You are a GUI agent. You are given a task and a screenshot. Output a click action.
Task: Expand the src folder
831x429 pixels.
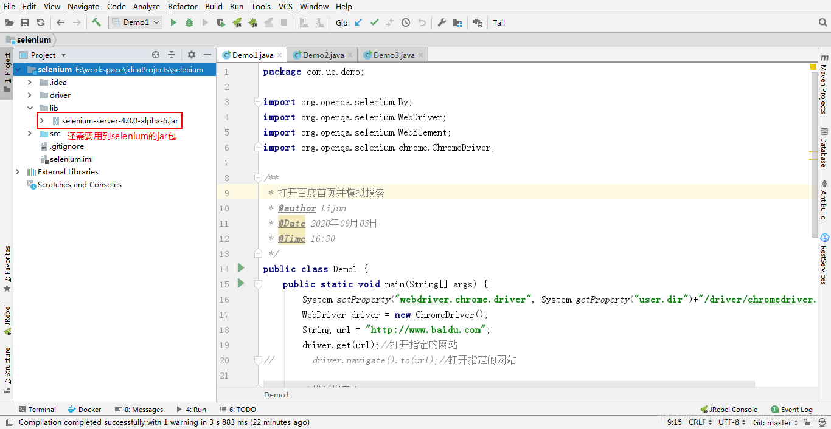point(29,133)
